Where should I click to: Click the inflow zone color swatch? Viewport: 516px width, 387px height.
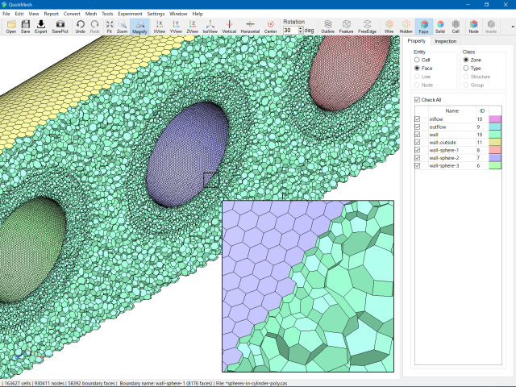[495, 119]
